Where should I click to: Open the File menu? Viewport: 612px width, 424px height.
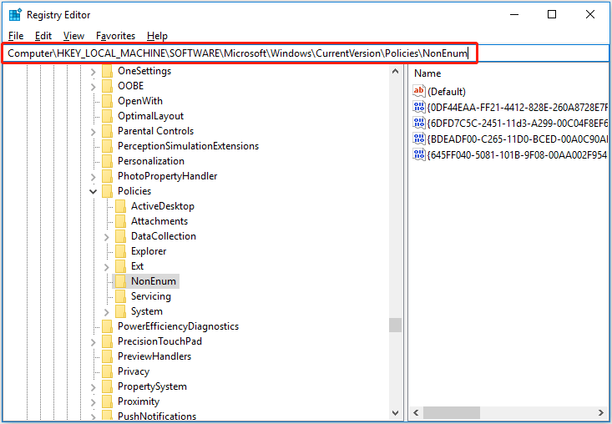click(x=16, y=36)
